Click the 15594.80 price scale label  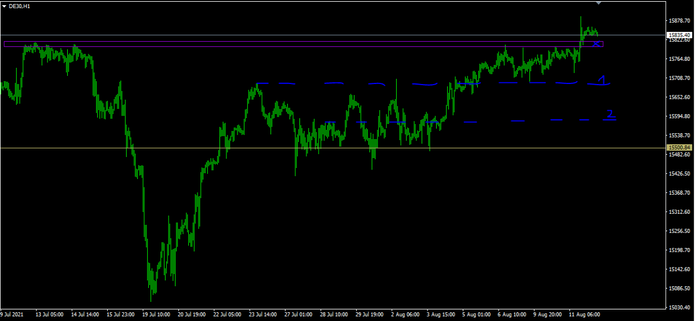[x=679, y=116]
